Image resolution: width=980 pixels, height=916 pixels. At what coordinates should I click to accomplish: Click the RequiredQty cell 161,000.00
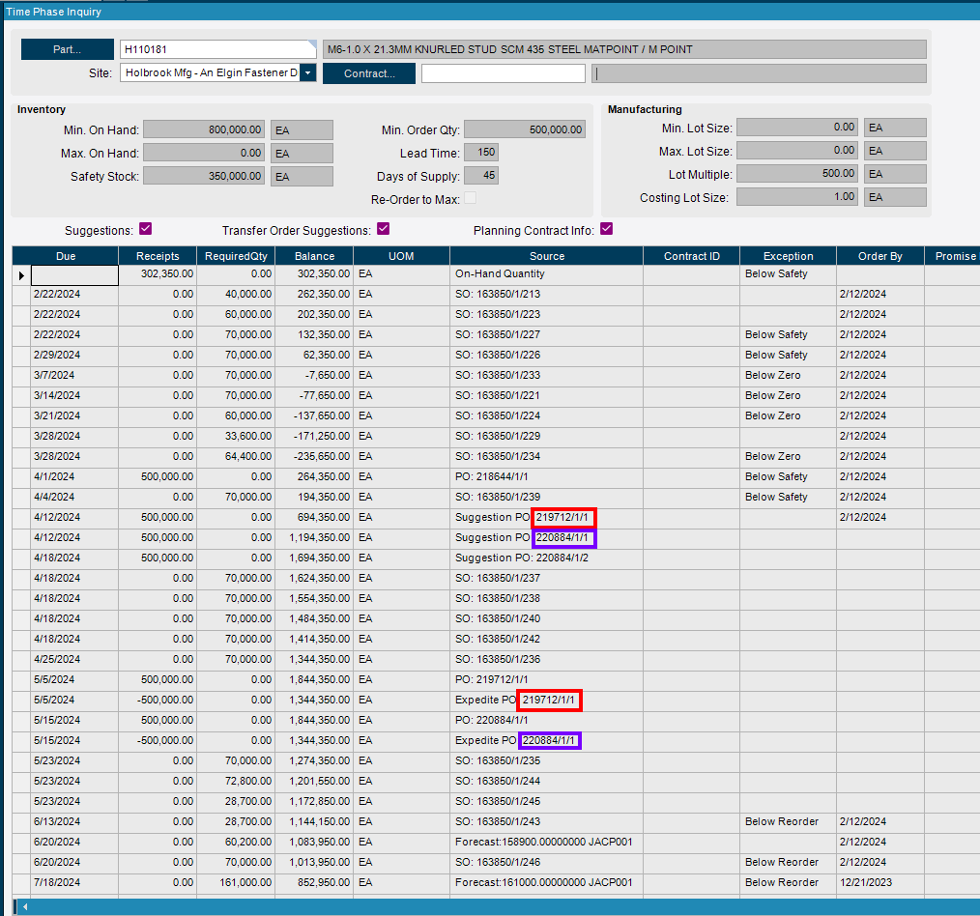coord(236,883)
